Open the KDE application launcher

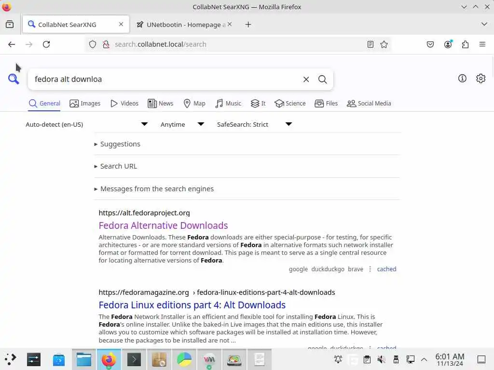10,359
